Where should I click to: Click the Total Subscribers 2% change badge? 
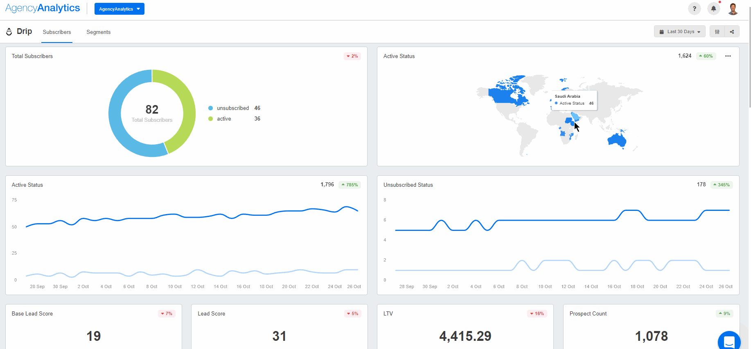(352, 56)
